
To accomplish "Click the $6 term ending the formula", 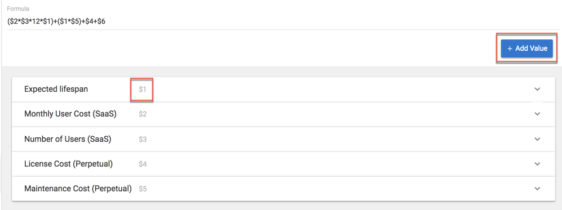I will [x=101, y=21].
